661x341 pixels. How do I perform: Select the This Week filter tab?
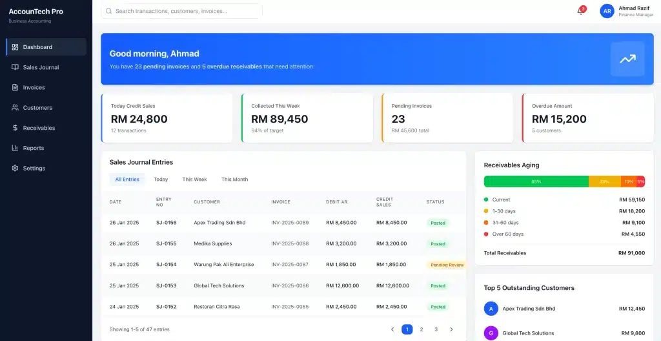point(194,180)
